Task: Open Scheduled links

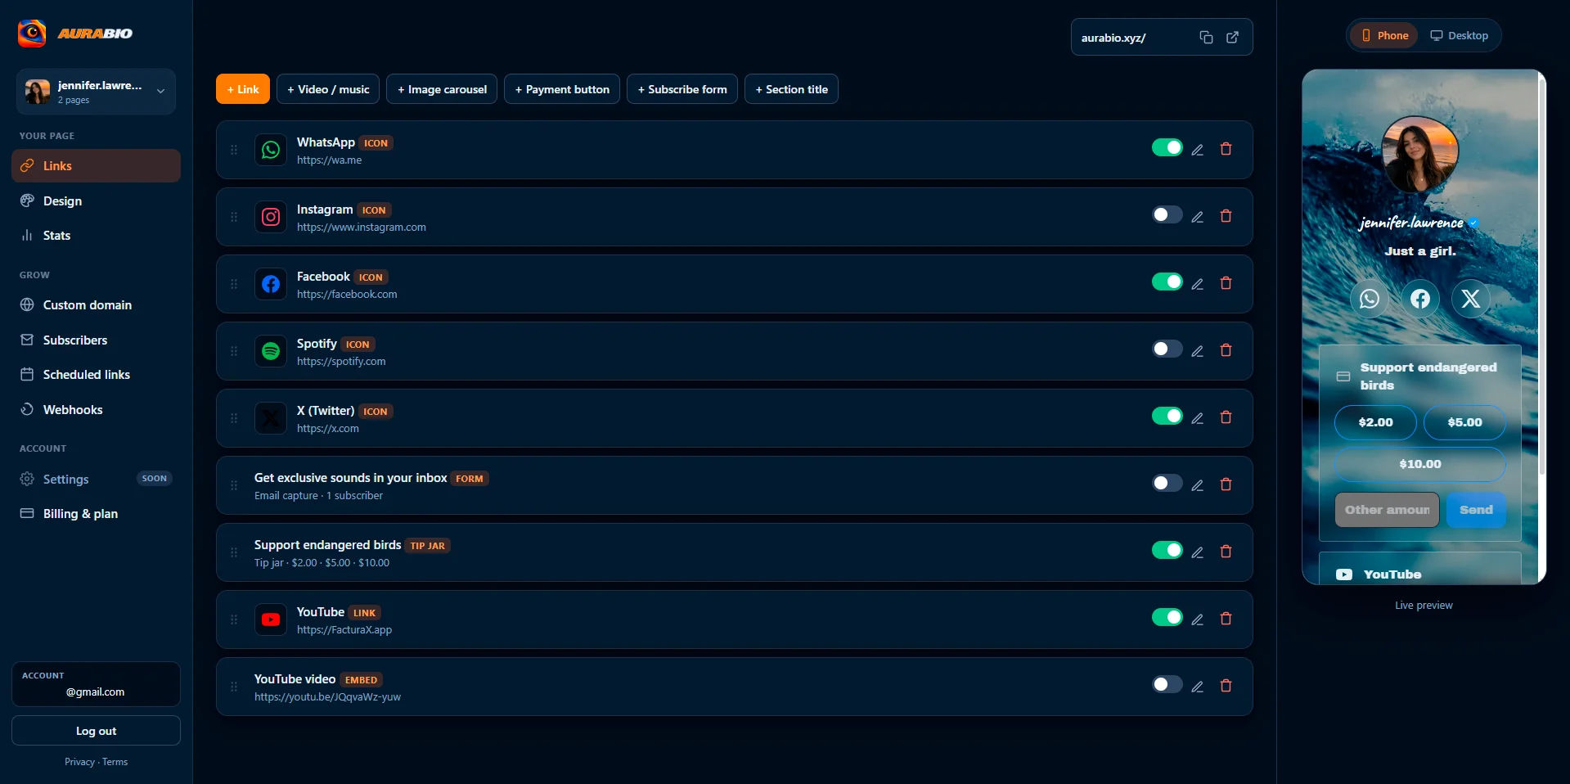Action: [96, 375]
